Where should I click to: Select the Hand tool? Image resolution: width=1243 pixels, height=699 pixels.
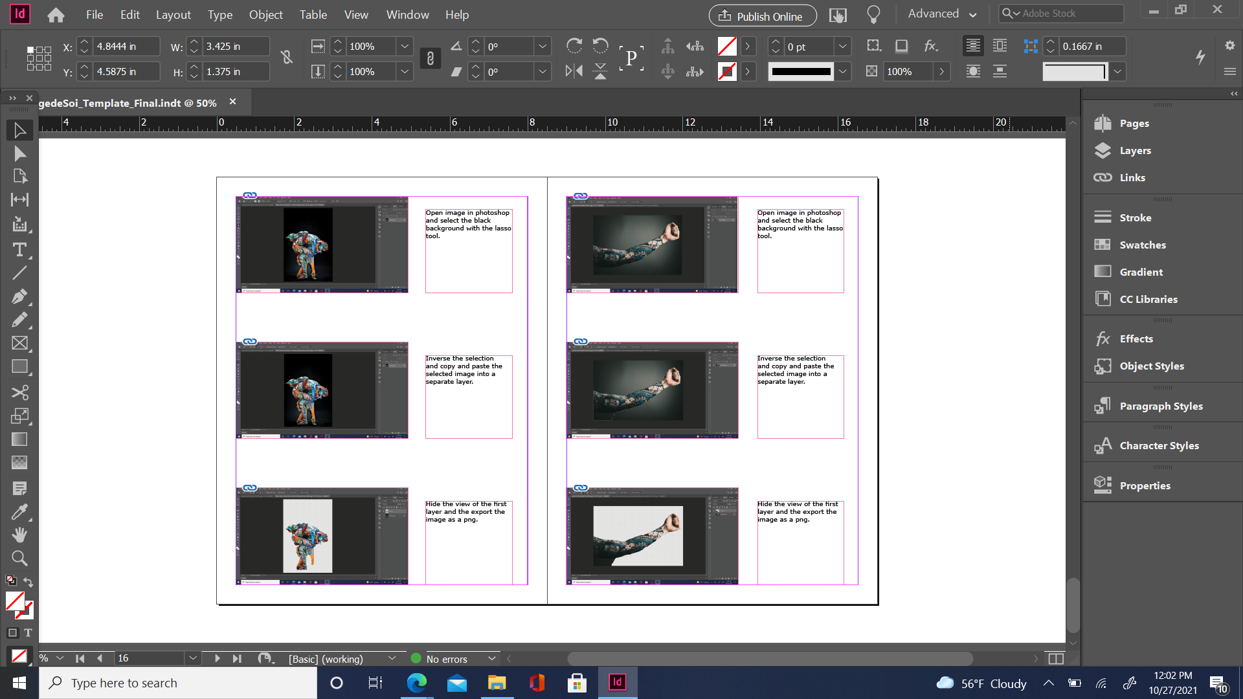tap(19, 535)
